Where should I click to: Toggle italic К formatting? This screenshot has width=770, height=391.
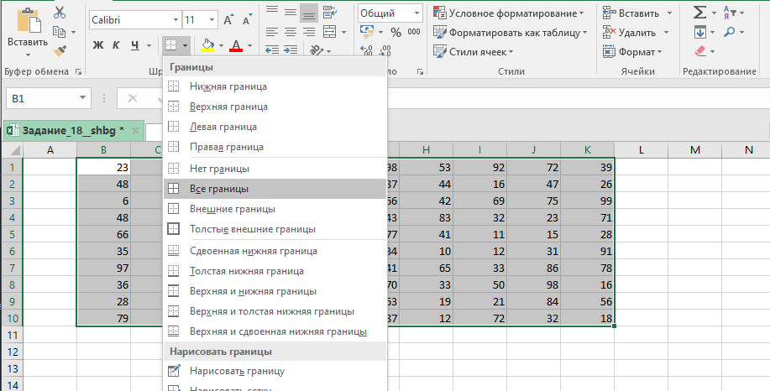point(117,45)
